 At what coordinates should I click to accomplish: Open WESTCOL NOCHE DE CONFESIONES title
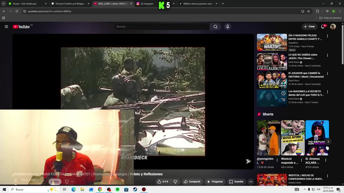point(306,177)
